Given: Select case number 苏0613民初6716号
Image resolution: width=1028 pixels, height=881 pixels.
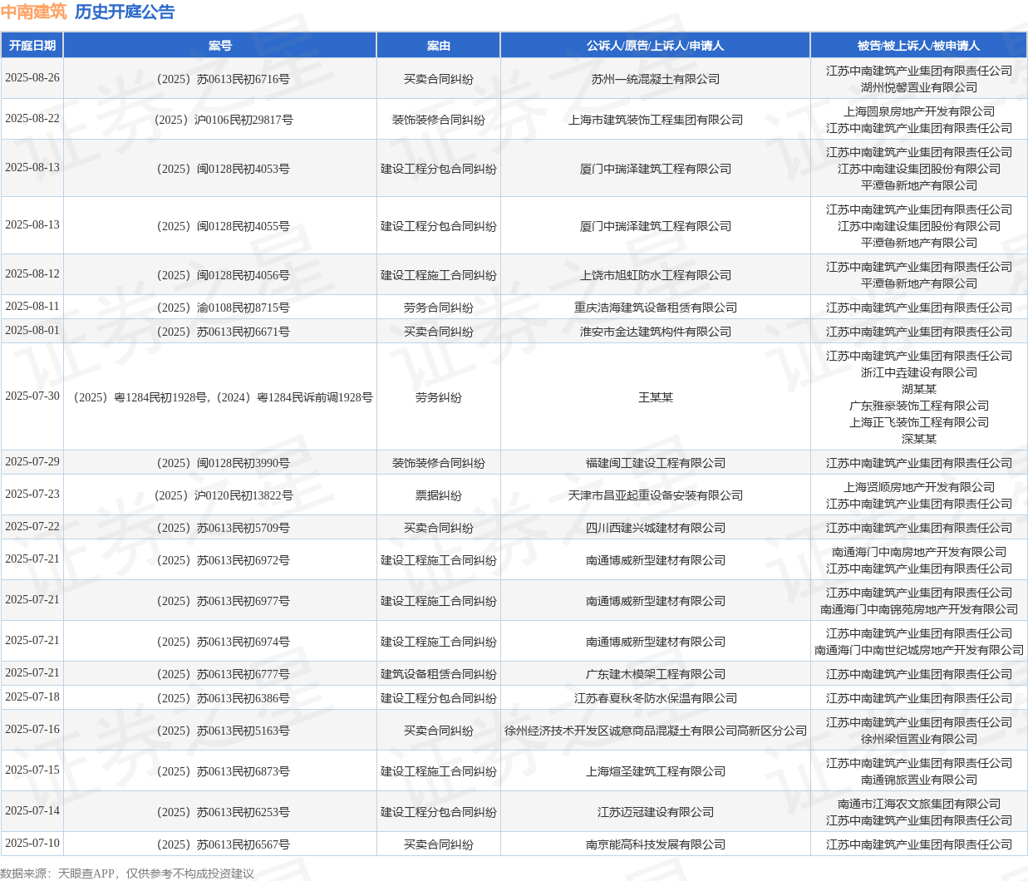Looking at the screenshot, I should pyautogui.click(x=220, y=79).
